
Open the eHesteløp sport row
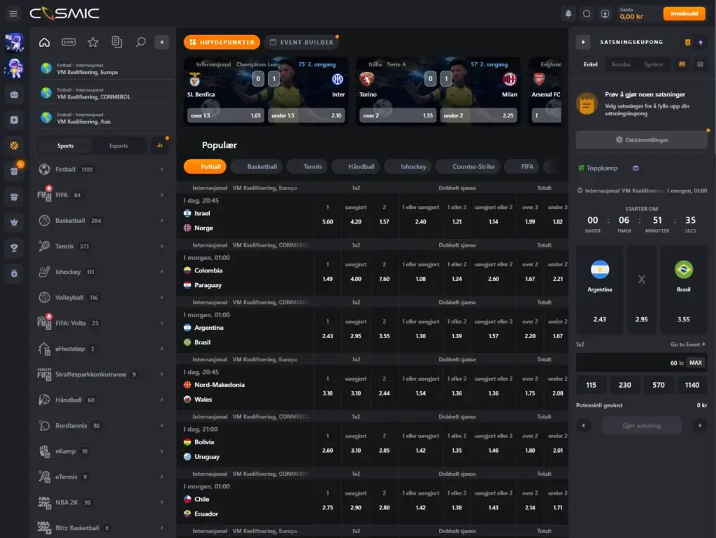coord(101,349)
